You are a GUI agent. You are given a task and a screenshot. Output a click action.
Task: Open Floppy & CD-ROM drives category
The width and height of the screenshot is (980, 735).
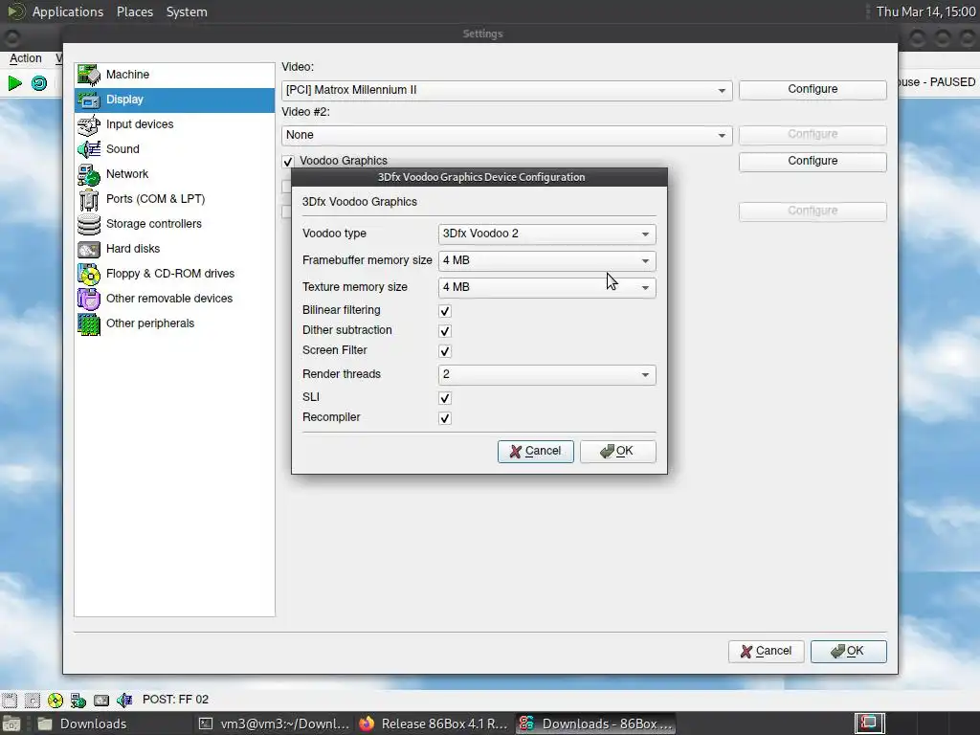(x=174, y=274)
